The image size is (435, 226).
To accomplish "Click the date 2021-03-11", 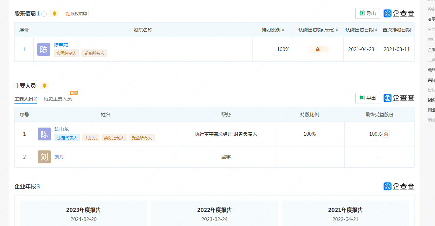I will 397,49.
